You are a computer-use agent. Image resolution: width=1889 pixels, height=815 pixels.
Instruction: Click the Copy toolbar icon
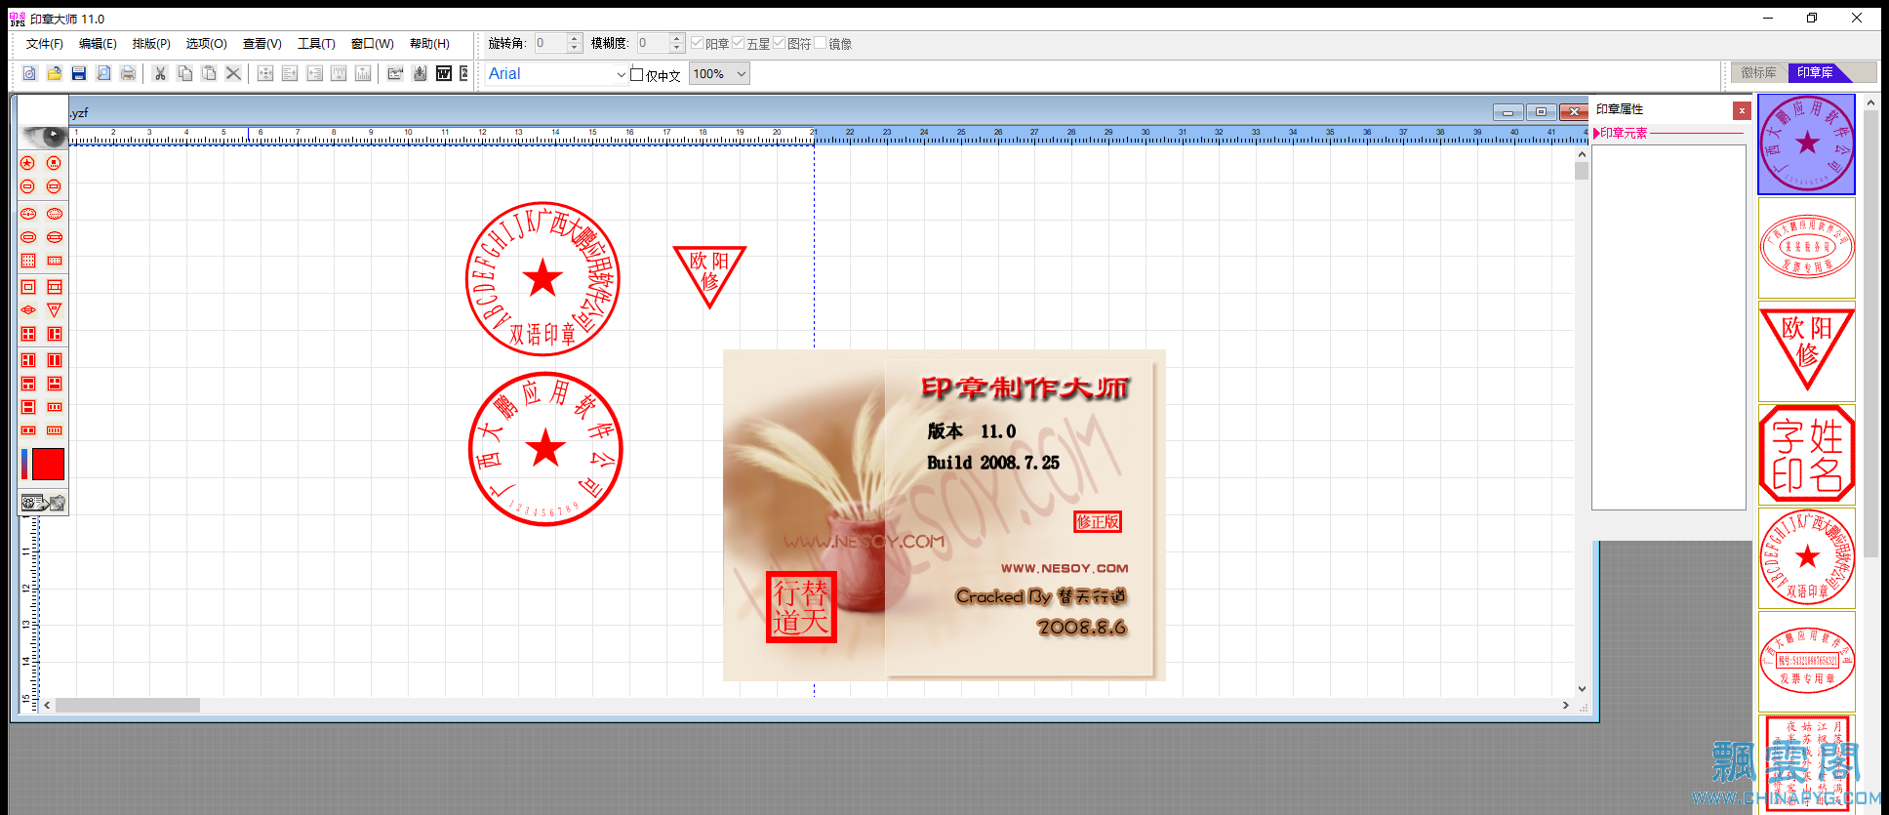[184, 73]
